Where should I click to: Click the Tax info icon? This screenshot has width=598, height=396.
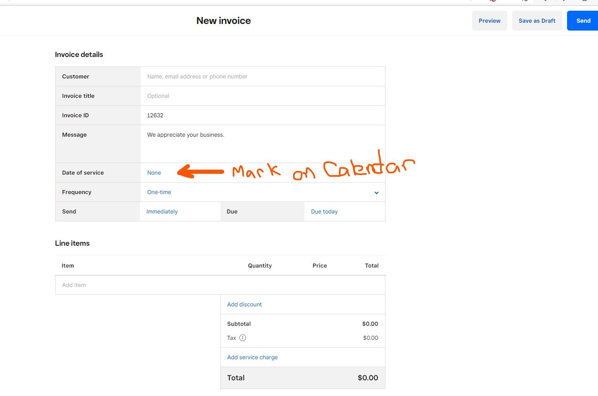(x=243, y=338)
